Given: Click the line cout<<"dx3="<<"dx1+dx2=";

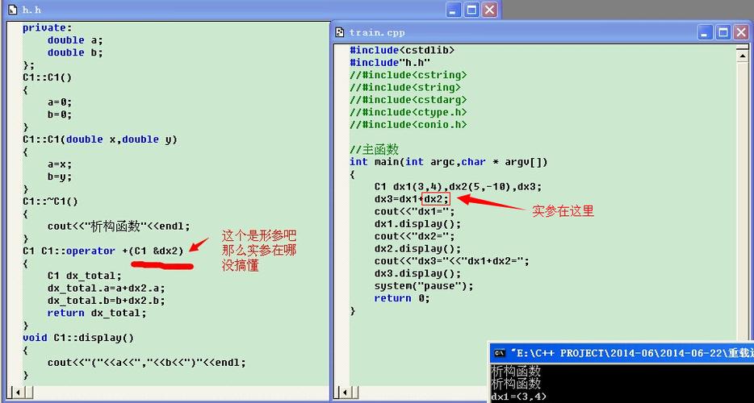Looking at the screenshot, I should point(452,261).
